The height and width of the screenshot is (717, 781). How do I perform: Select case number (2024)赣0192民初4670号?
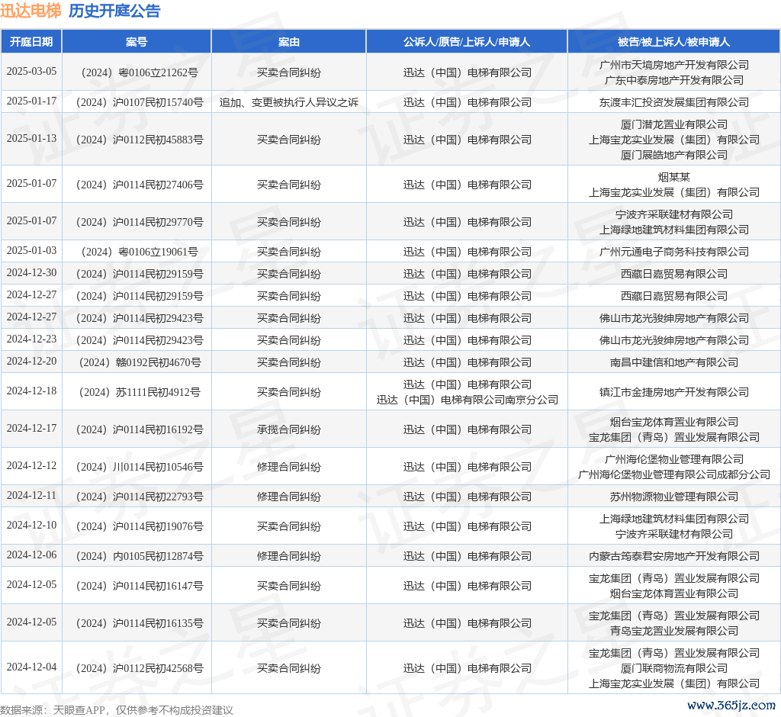(140, 362)
